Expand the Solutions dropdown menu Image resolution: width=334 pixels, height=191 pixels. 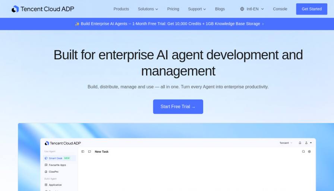tap(148, 9)
